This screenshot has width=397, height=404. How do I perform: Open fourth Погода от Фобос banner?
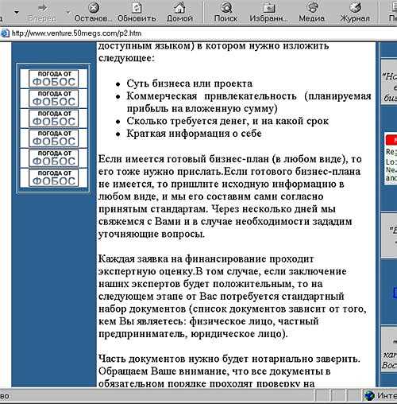pos(54,138)
